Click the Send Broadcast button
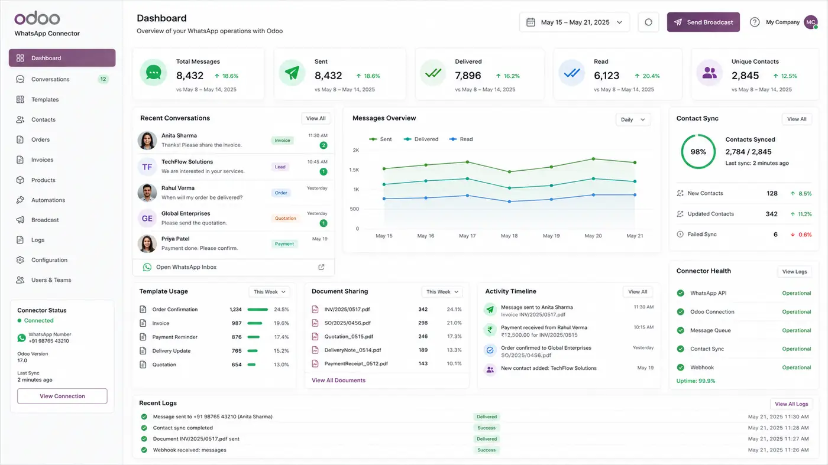The width and height of the screenshot is (828, 465). [x=703, y=22]
